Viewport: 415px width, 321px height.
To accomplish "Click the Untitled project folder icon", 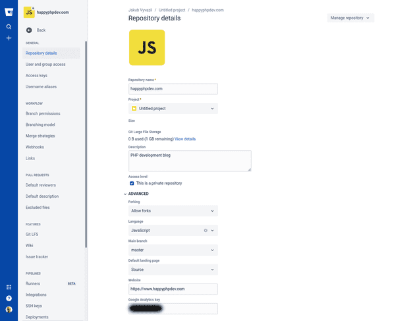I will pyautogui.click(x=134, y=109).
